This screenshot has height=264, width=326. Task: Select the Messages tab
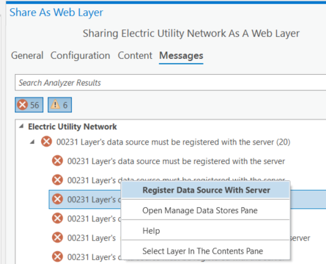[181, 56]
